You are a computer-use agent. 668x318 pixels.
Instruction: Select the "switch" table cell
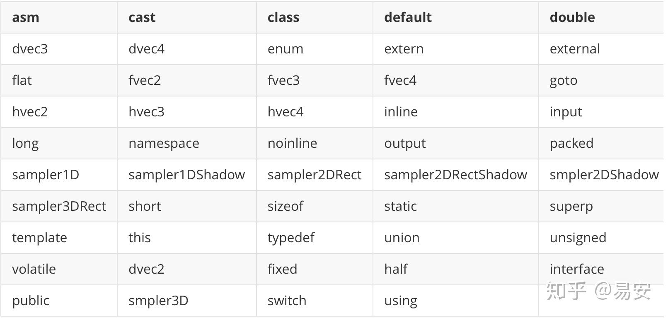(287, 301)
